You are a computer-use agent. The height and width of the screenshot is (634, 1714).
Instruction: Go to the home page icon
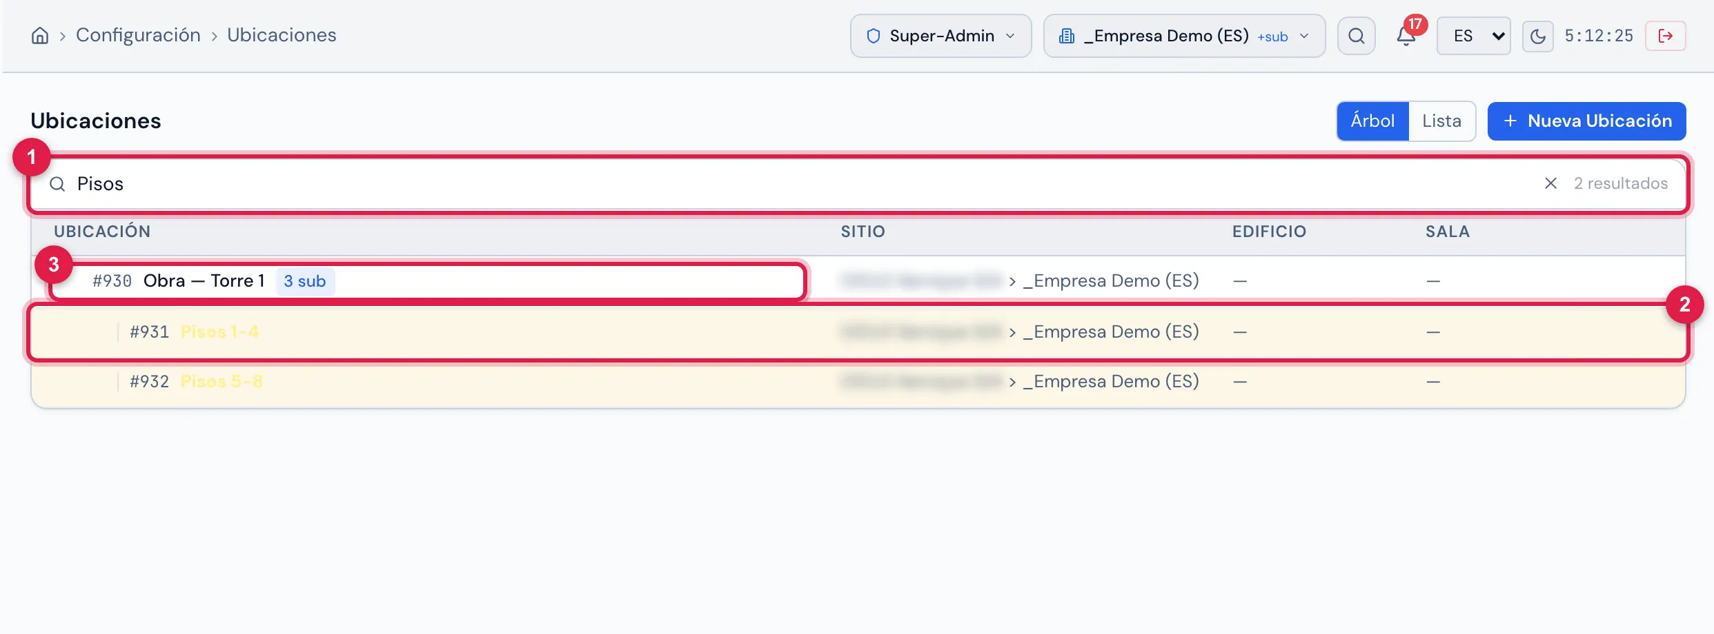click(x=40, y=36)
